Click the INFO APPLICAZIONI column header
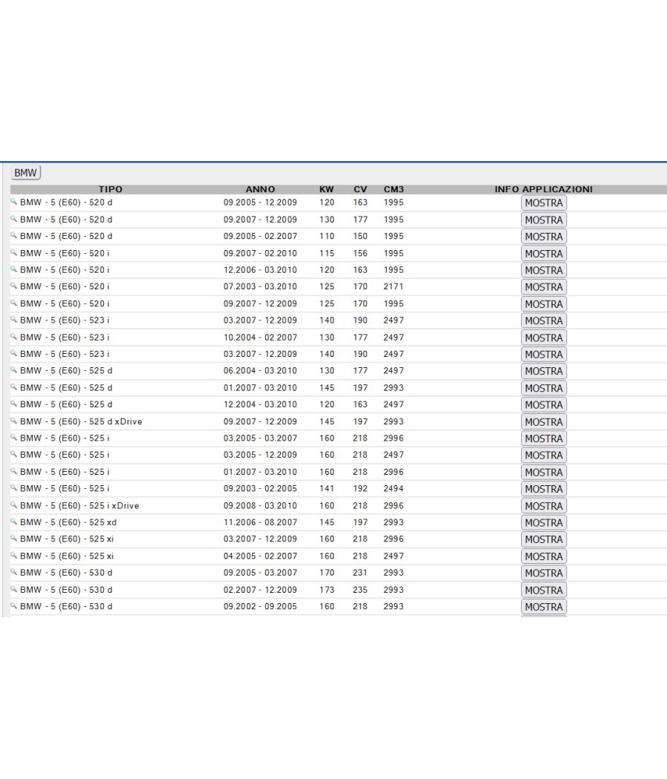The height and width of the screenshot is (779, 667). (543, 189)
